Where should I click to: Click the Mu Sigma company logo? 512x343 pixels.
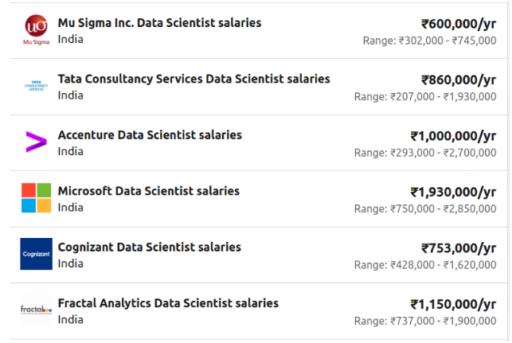36,30
